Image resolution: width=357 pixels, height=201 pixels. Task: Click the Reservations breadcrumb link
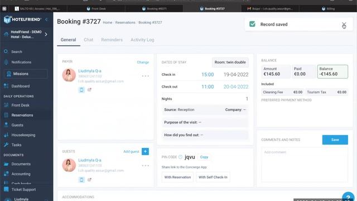click(125, 22)
